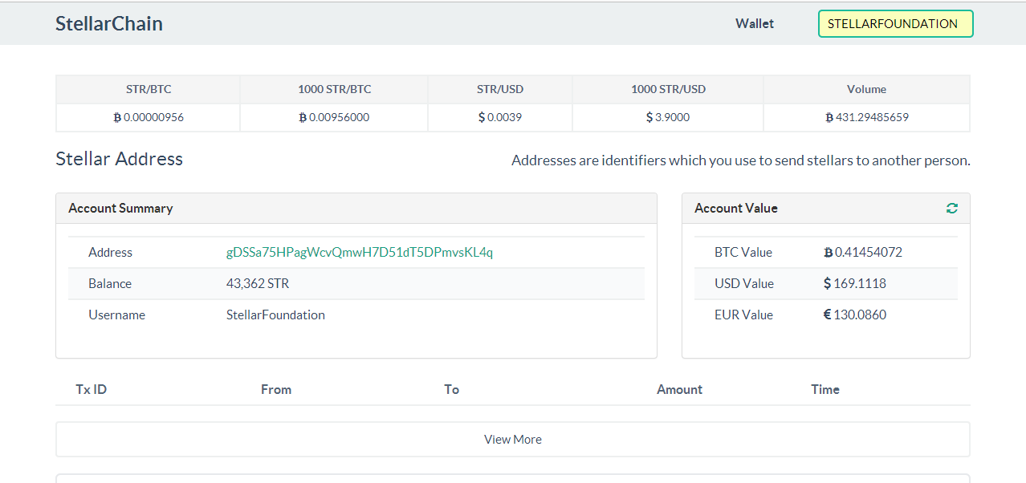Click the dollar symbol beside 169.1118

(x=827, y=284)
